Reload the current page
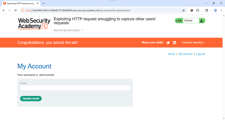Viewport: 225px width, 120px height. [15, 10]
